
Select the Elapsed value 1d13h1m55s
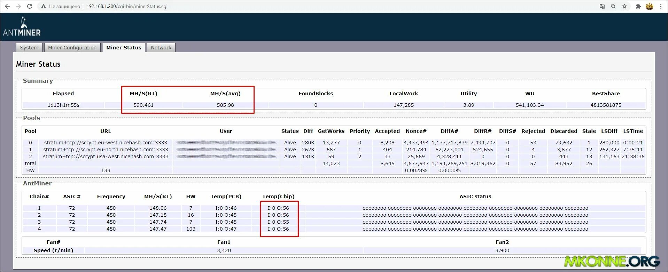pyautogui.click(x=63, y=105)
